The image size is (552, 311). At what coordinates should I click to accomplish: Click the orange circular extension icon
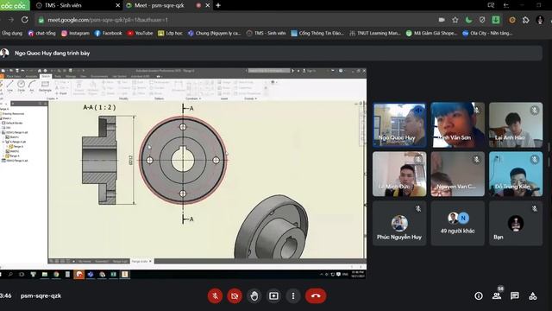tap(511, 20)
